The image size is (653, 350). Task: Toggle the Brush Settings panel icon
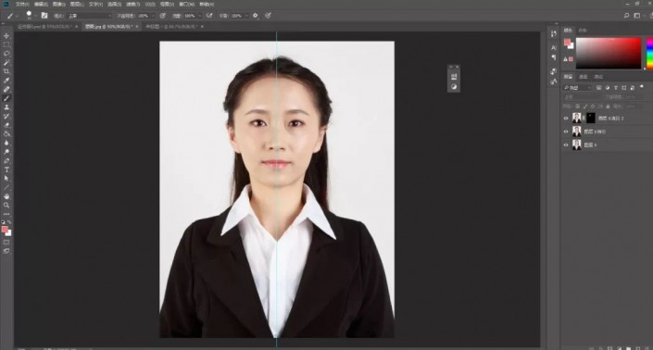click(44, 16)
